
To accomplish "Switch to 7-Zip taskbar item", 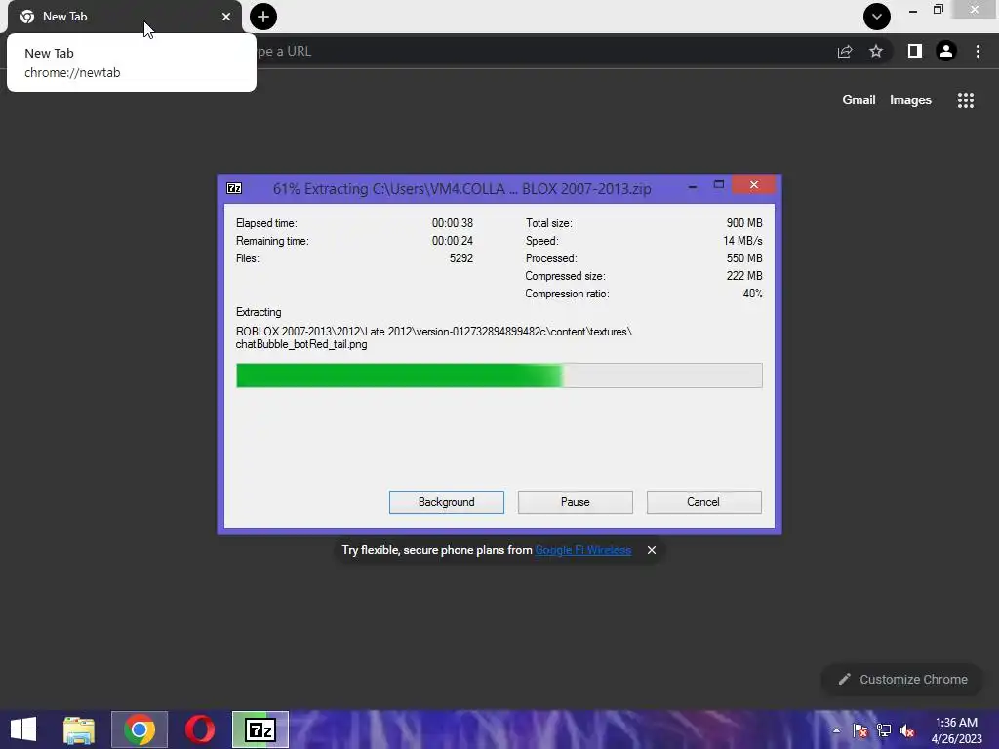I will click(260, 729).
